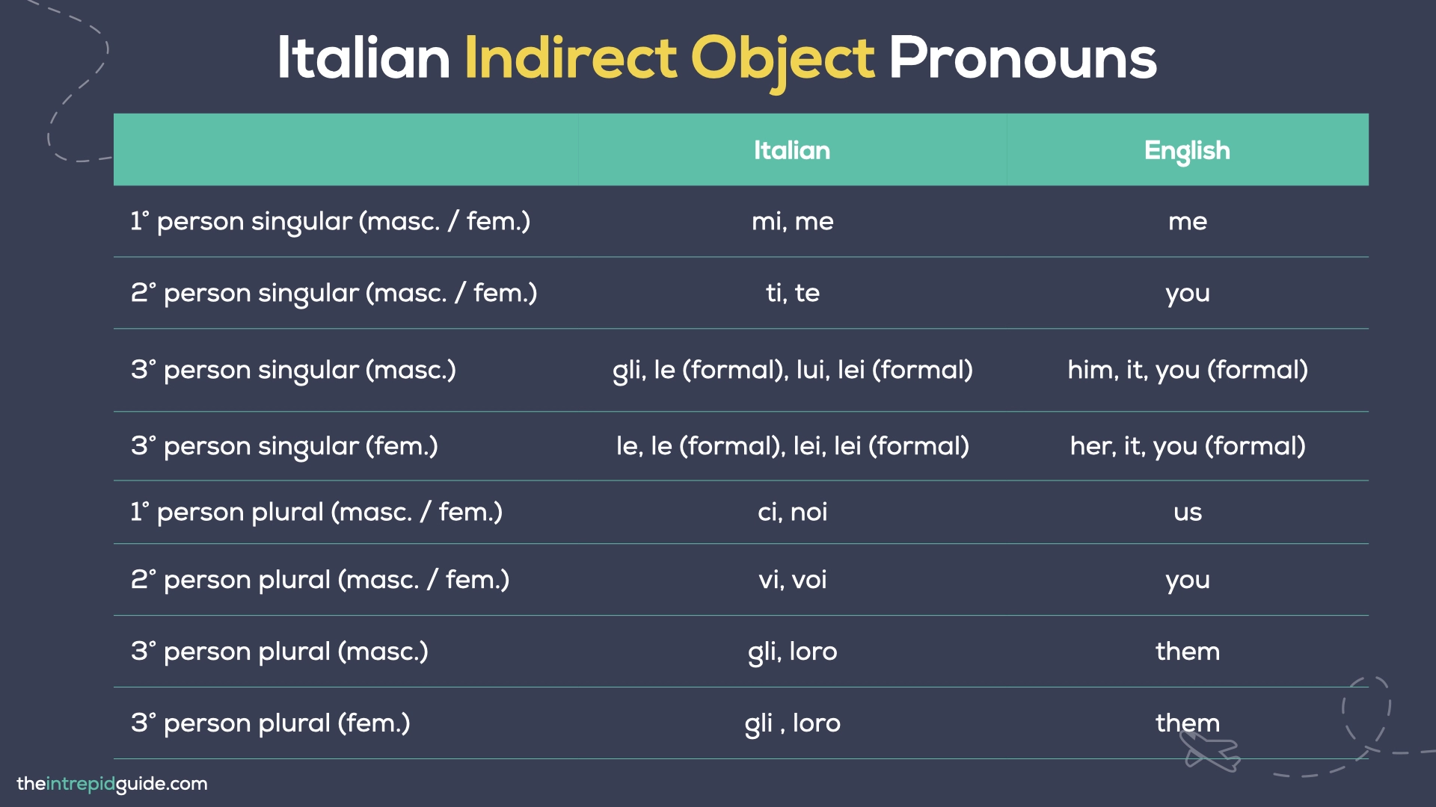Viewport: 1436px width, 807px height.
Task: Click the "3° person plural (fem.)" label
Action: coord(271,723)
